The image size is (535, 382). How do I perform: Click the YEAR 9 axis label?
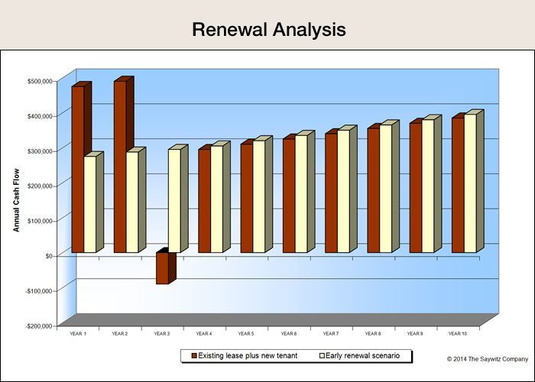coord(415,334)
